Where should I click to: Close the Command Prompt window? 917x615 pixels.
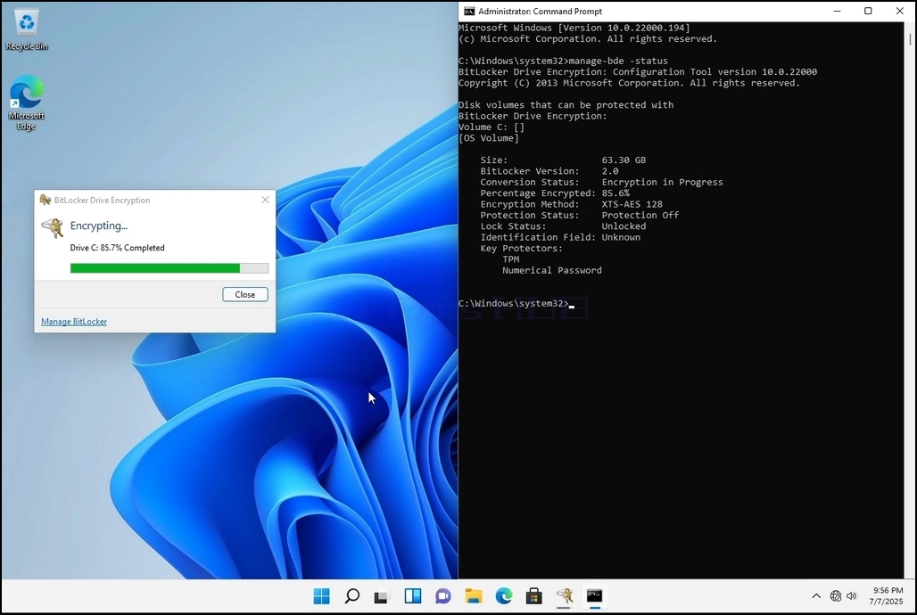tap(900, 11)
